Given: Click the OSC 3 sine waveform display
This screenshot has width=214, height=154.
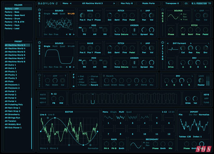Looking at the screenshot, I should click(x=173, y=17).
